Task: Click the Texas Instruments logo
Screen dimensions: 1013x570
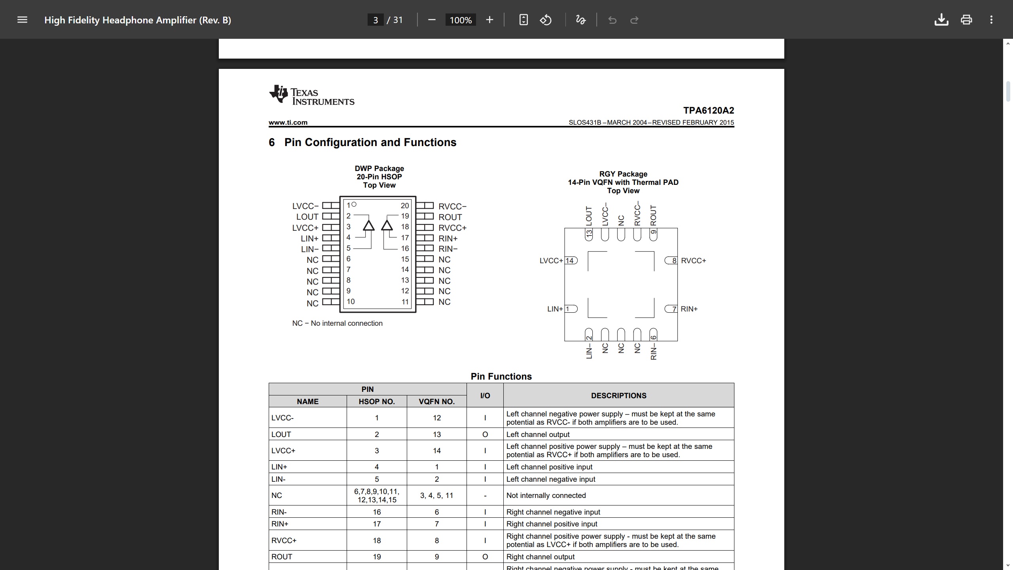Action: coord(311,95)
